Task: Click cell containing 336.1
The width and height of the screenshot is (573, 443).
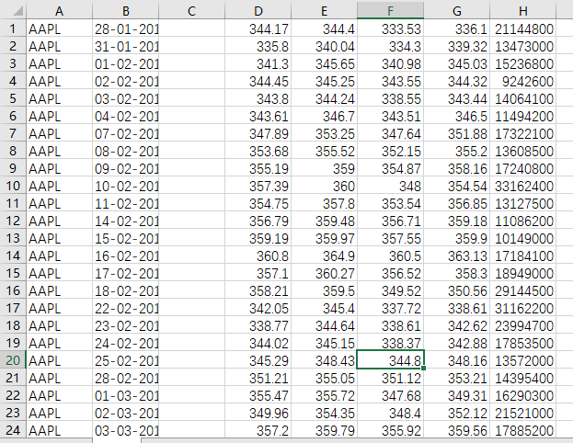Action: (457, 28)
